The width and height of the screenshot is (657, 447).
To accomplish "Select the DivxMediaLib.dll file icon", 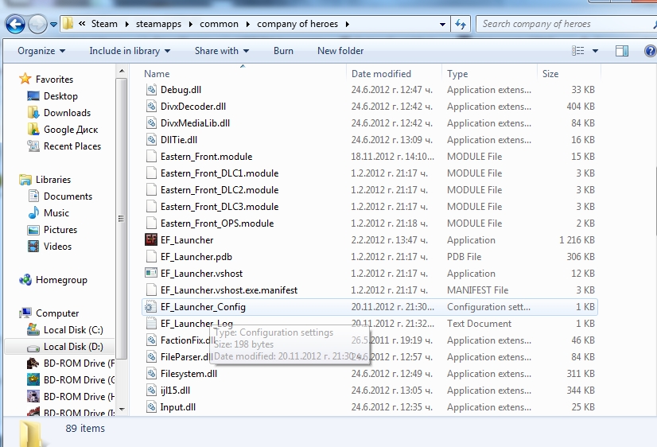I will click(x=151, y=123).
